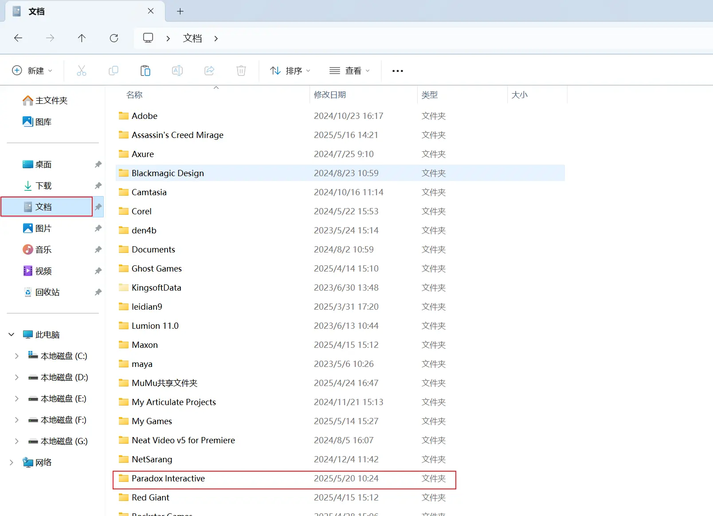
Task: Click the Share icon on the toolbar
Action: click(x=209, y=70)
